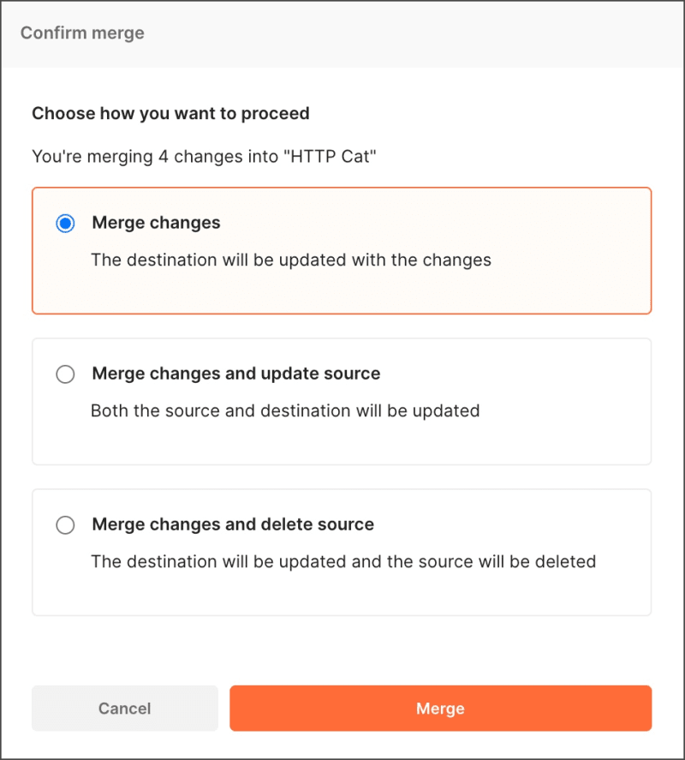Click 'Both the source and destination will be updated'

285,410
